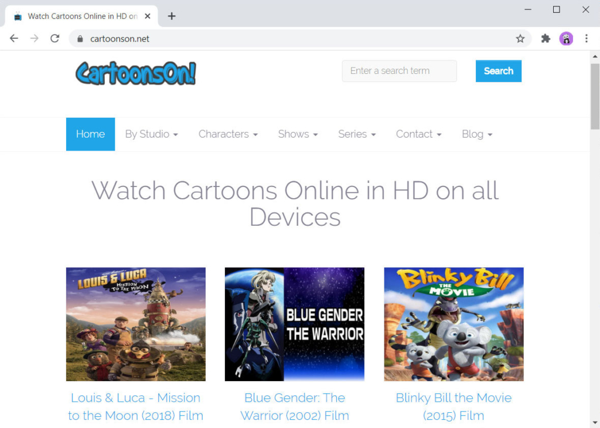This screenshot has height=428, width=600.
Task: Go back to the previous page
Action: (x=14, y=38)
